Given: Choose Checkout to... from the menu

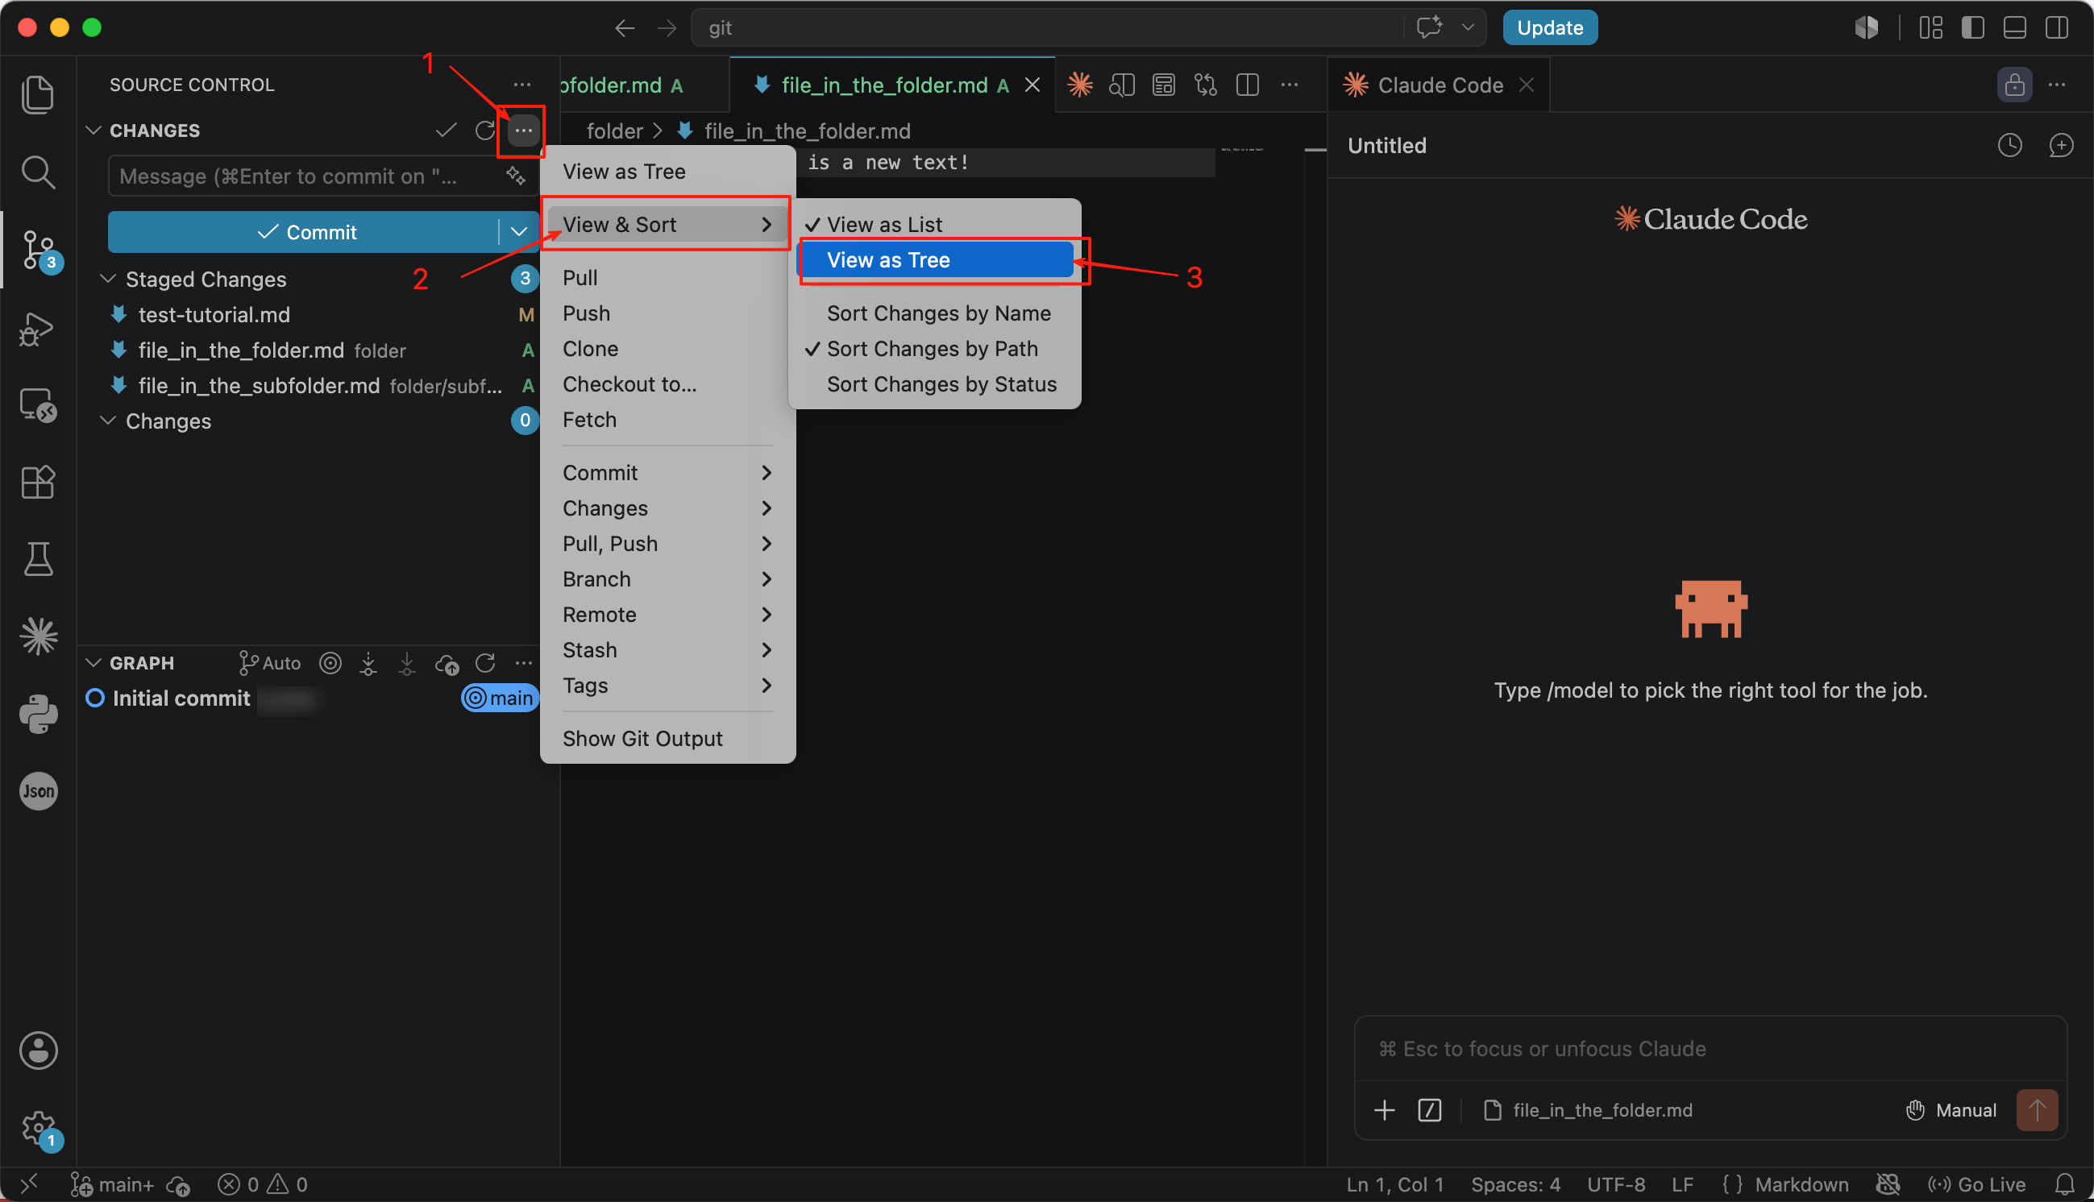Looking at the screenshot, I should (x=667, y=385).
